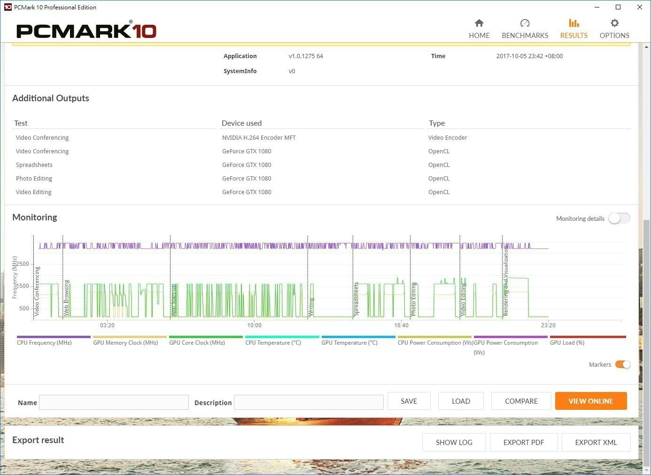
Task: Toggle CPU Power Consumption legend swatch
Action: (x=434, y=337)
